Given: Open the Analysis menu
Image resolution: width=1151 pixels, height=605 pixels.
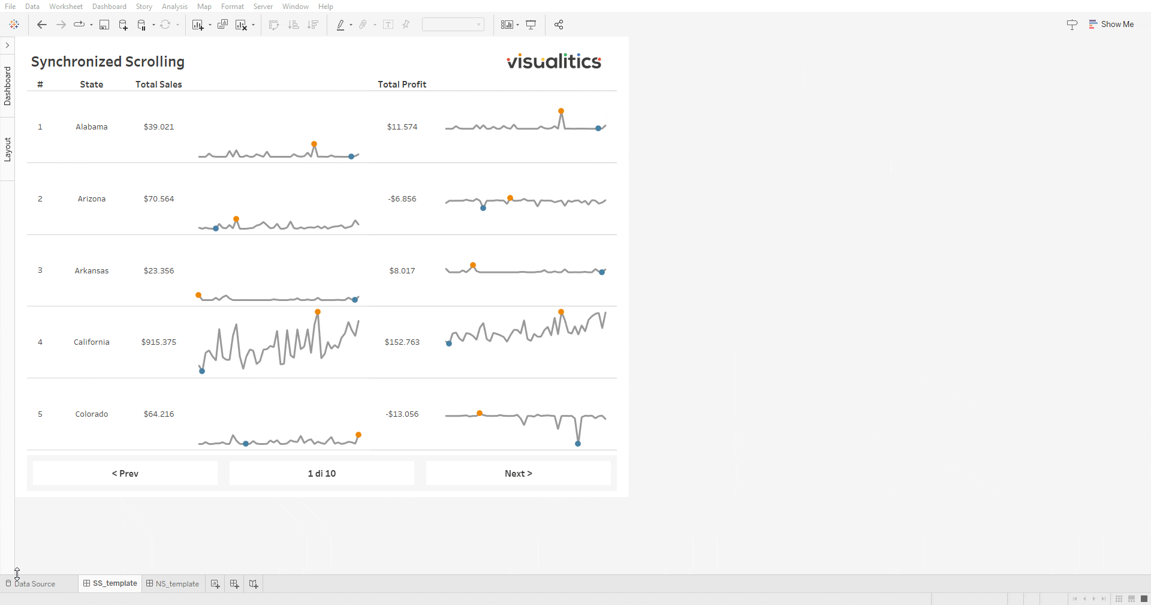Looking at the screenshot, I should click(174, 7).
